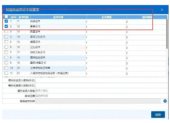Screen dimensions: 170x123
Task: Check the 出境货物换证凭单 row checkbox
Action: click(x=6, y=68)
